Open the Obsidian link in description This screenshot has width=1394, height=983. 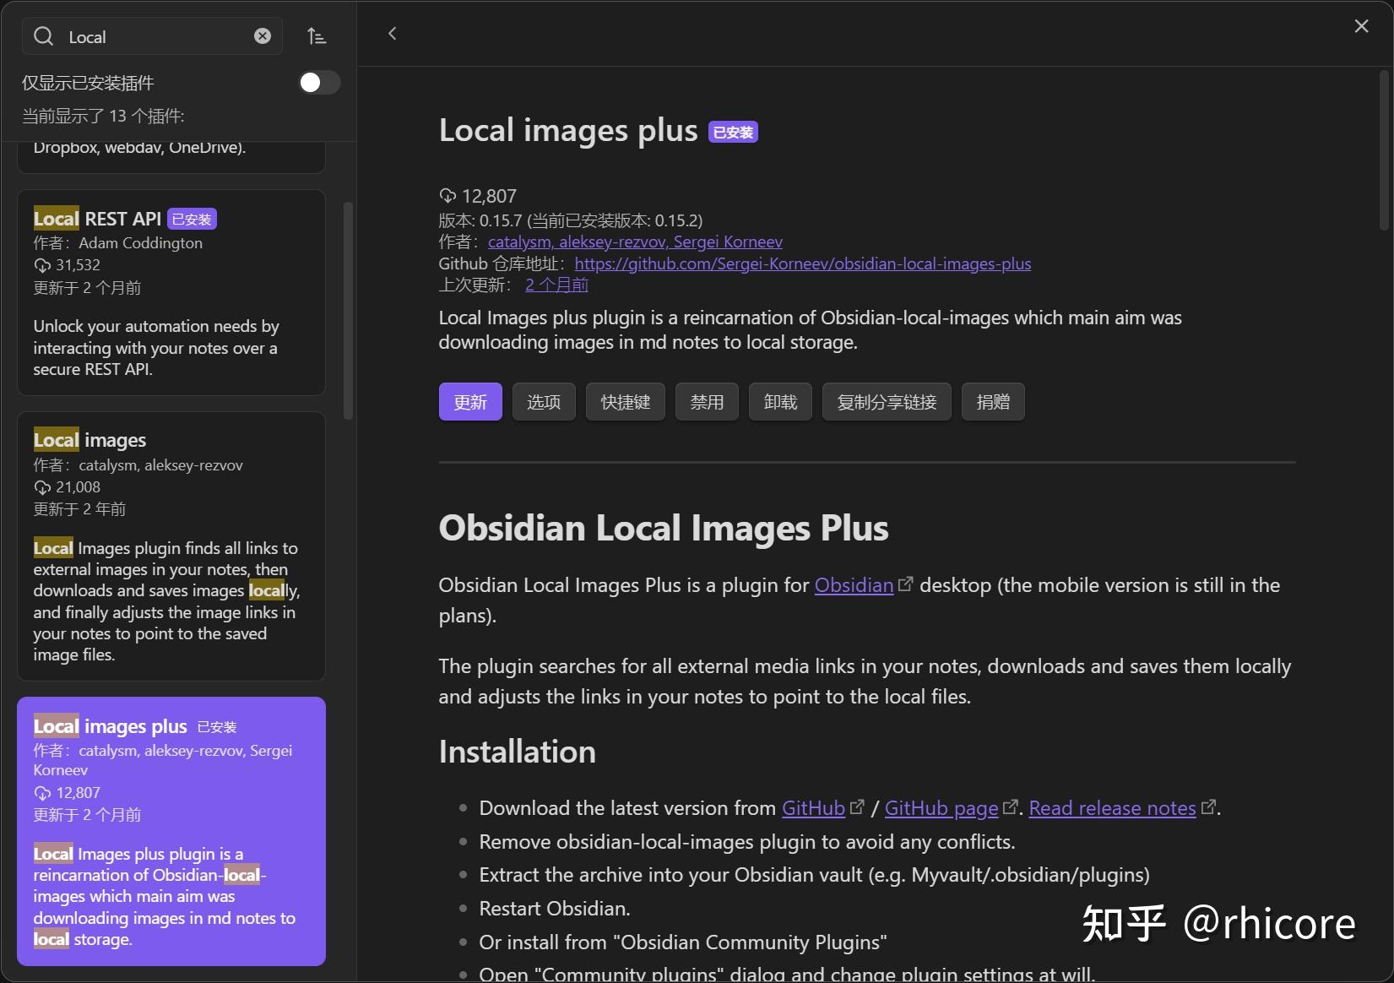pos(854,585)
